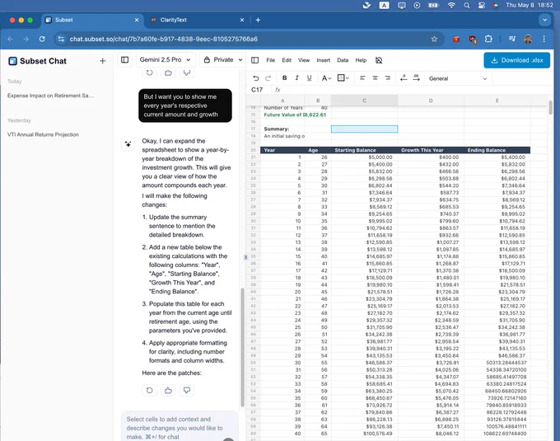Select the highlighted cell C17

(x=364, y=129)
